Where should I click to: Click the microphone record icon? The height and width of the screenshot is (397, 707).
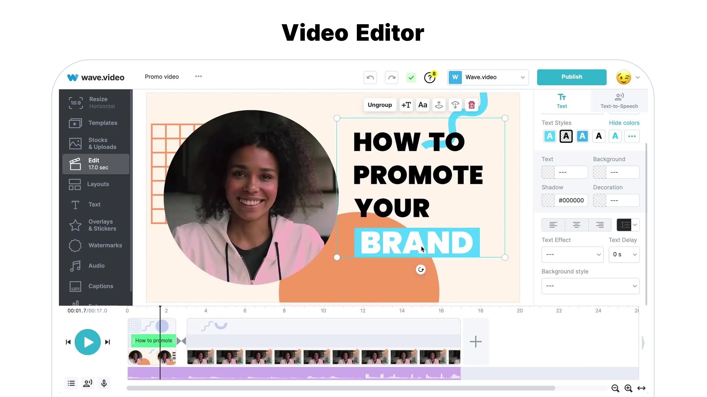104,383
